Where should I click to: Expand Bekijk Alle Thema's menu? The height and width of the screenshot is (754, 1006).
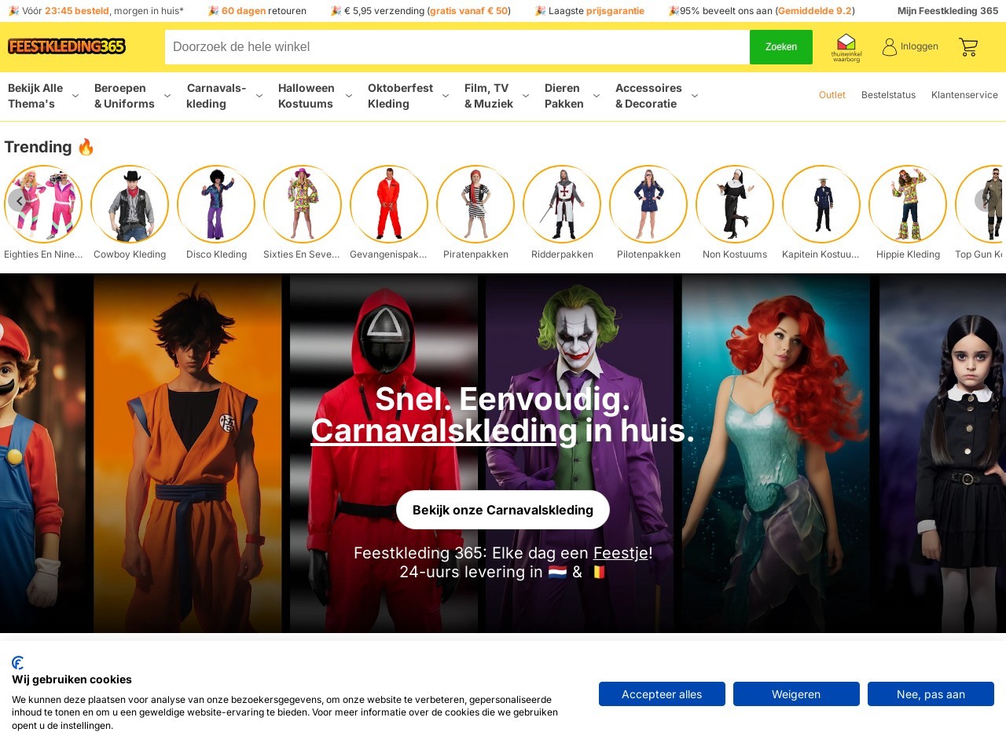[x=43, y=96]
